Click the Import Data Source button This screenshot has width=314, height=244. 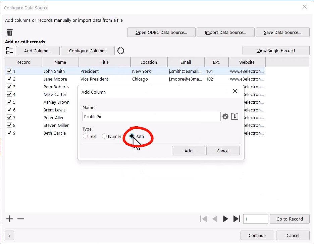click(225, 32)
